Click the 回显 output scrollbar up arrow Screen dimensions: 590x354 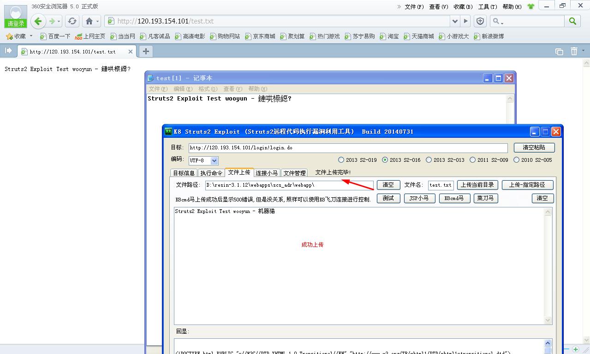[548, 343]
